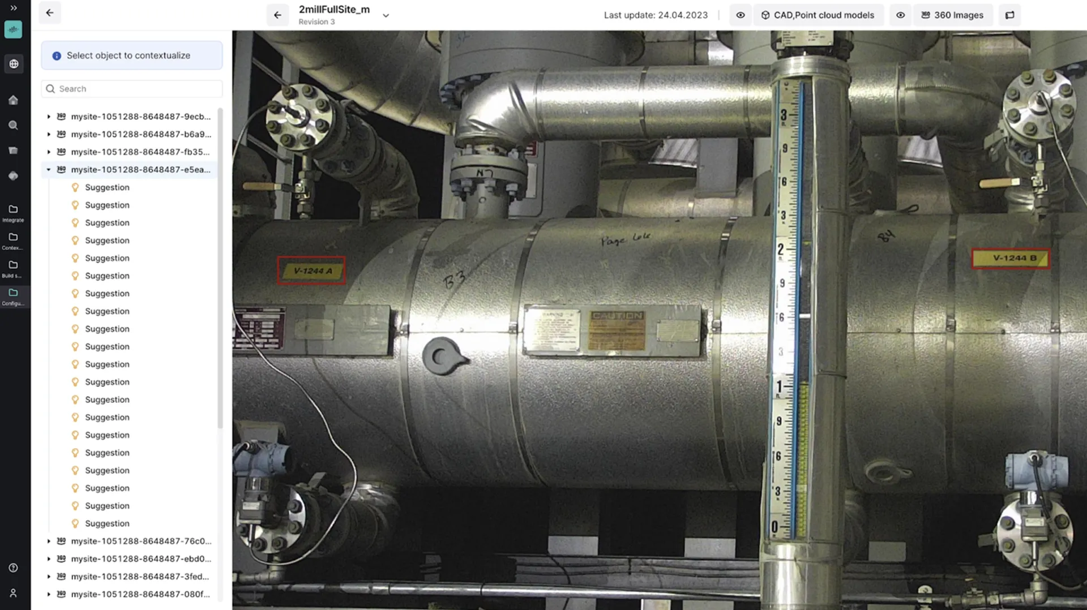Open the globe icon in sidebar
Screen dimensions: 1087x610
click(14, 64)
